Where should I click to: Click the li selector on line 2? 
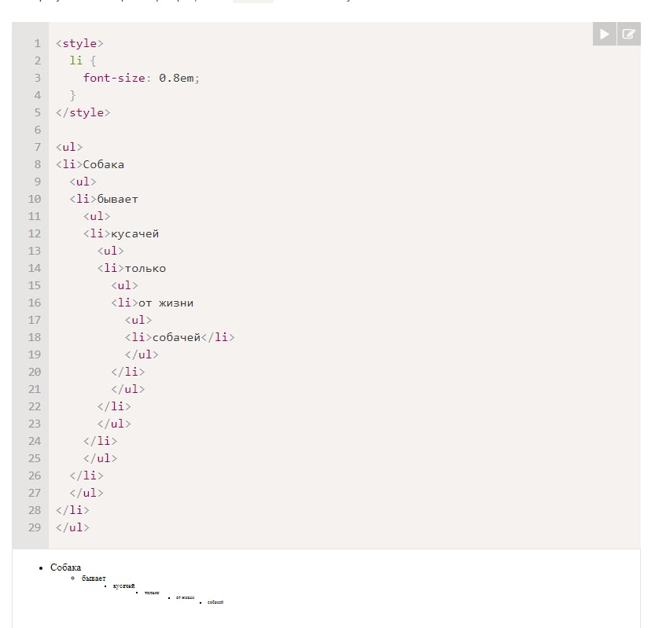(x=75, y=61)
